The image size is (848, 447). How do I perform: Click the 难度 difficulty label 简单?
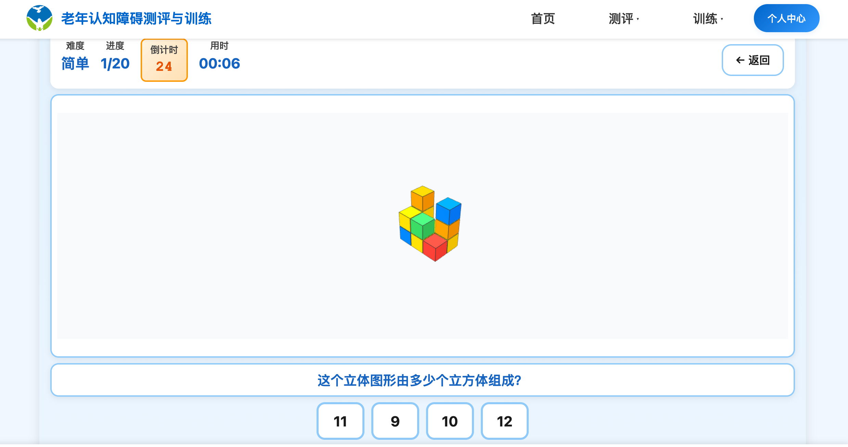(75, 64)
